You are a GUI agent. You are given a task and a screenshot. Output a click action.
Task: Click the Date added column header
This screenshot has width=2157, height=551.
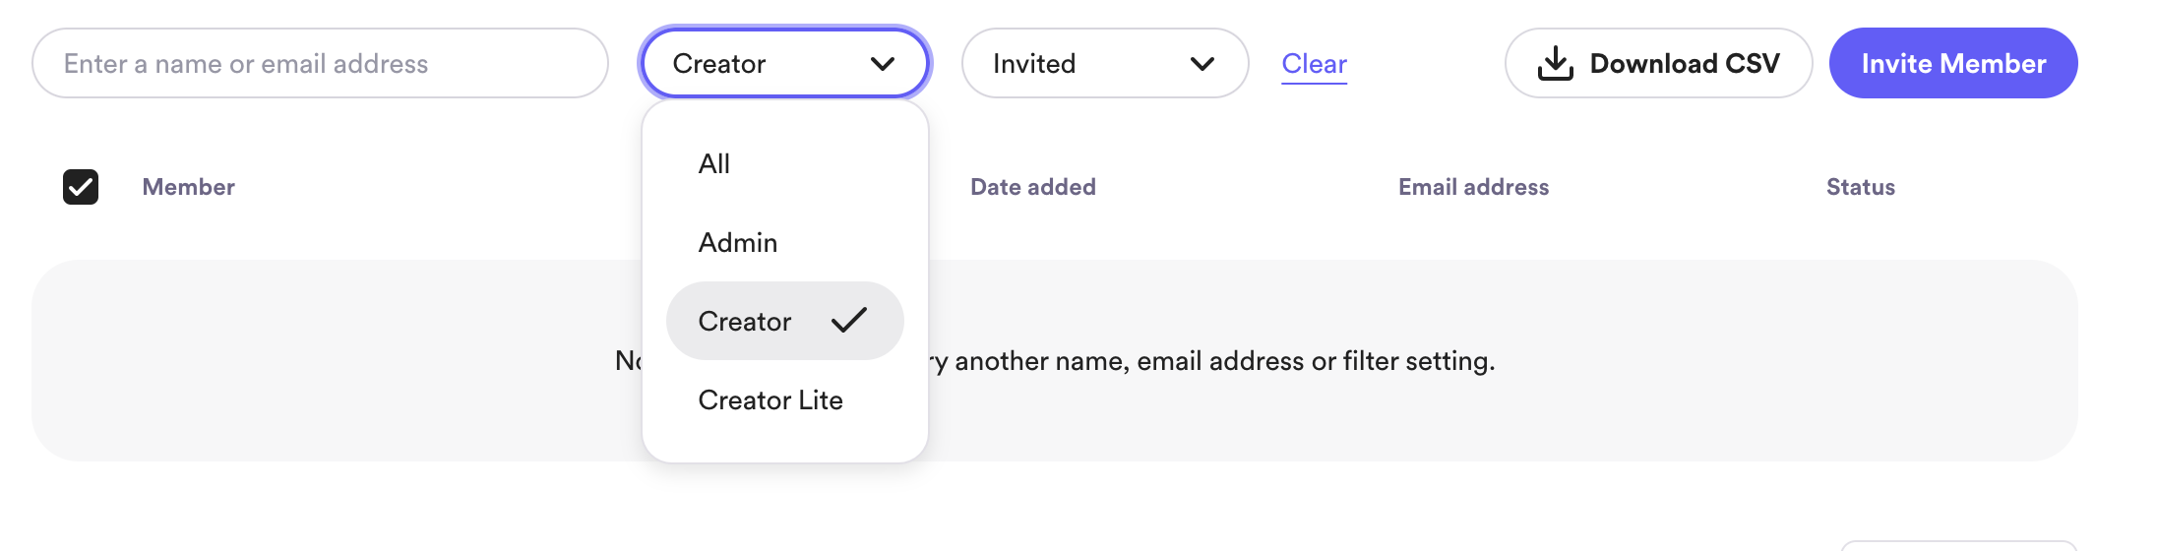[x=1033, y=187]
